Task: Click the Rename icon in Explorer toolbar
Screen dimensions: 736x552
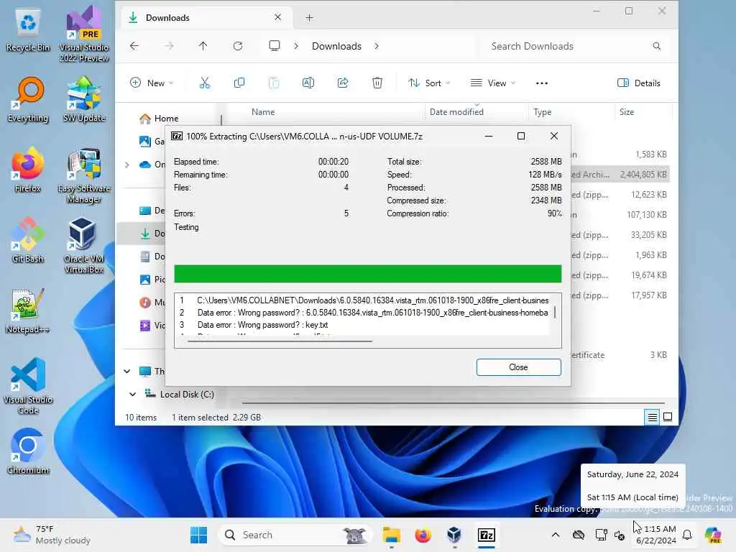Action: 308,83
